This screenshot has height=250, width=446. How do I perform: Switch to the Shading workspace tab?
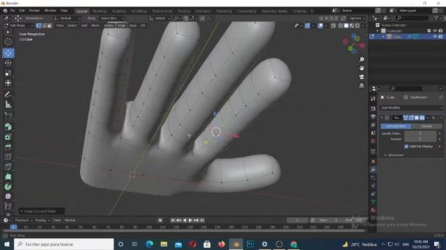[184, 11]
